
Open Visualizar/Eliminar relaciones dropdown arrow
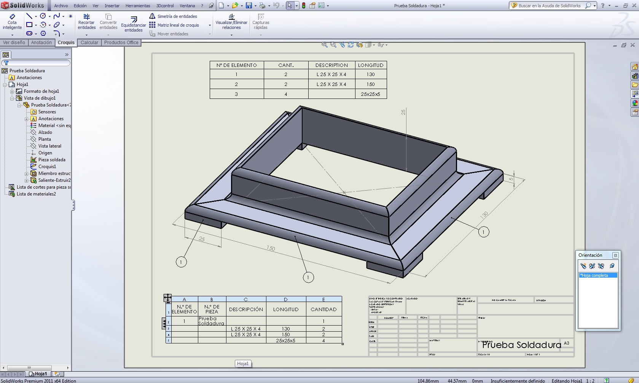231,35
